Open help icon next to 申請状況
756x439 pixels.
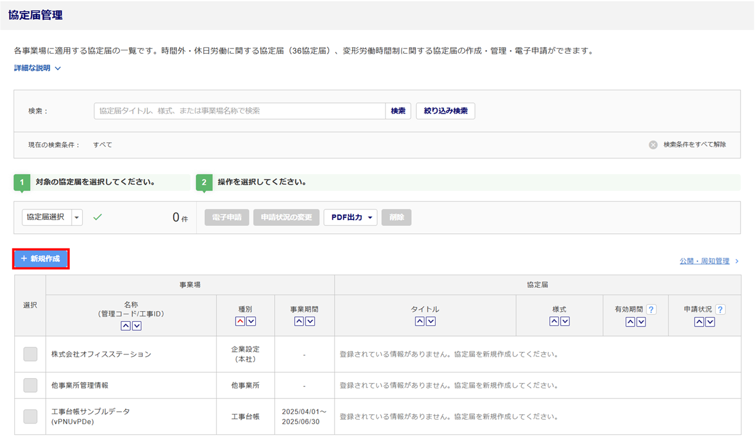click(720, 309)
